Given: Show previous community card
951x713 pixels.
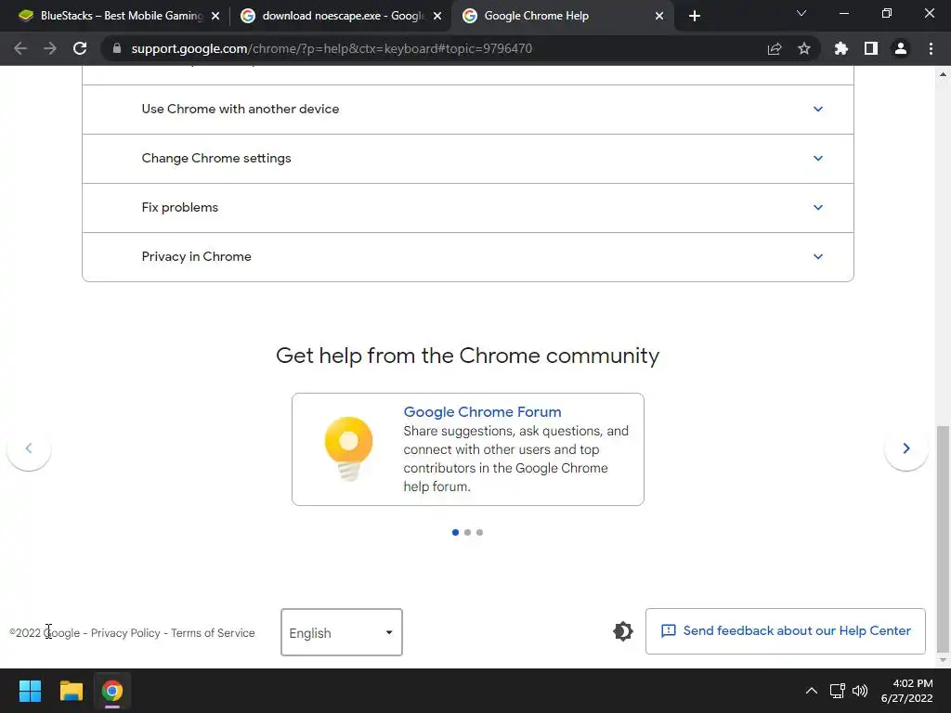Looking at the screenshot, I should pos(29,448).
